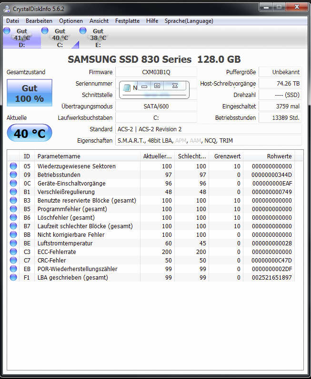The height and width of the screenshot is (379, 311).
Task: Click the Rohwerte column header
Action: pos(269,156)
